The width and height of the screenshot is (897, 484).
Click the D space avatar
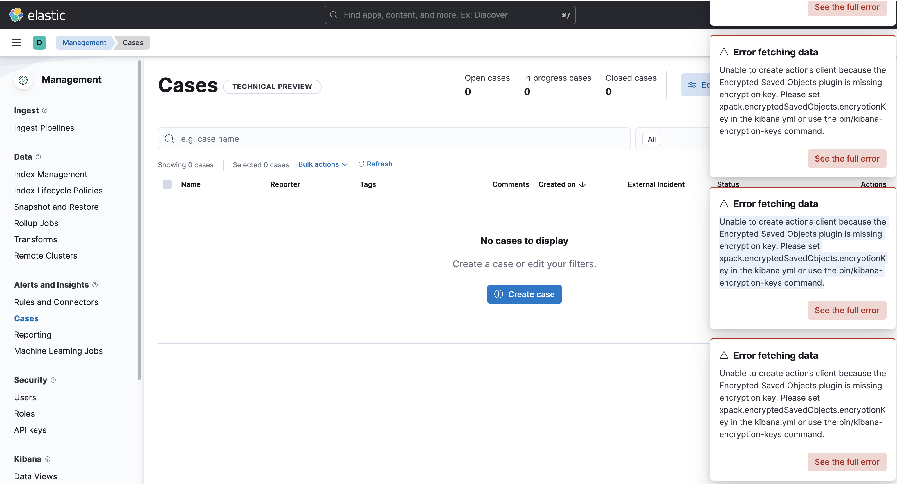coord(39,42)
